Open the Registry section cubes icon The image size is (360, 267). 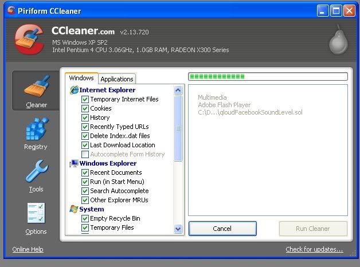[37, 128]
